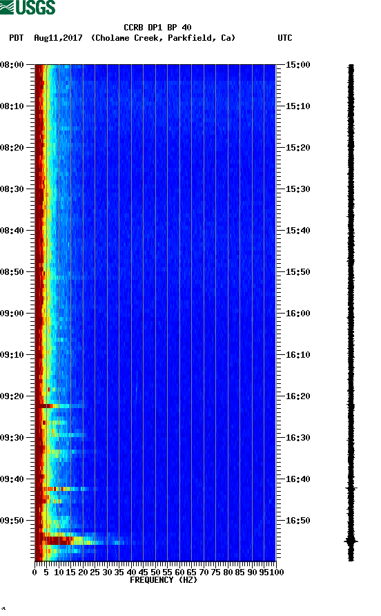Click the 70 Hz frequency tick label
The image size is (381, 616).
coord(204,572)
